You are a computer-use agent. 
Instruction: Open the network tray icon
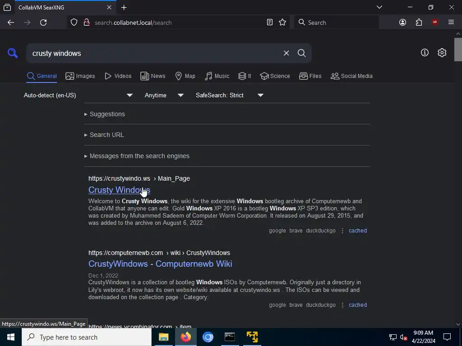coord(393,337)
